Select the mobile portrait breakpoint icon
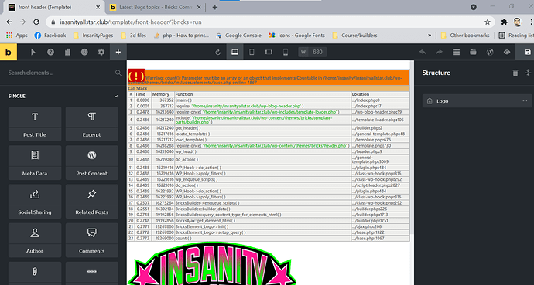This screenshot has width=534, height=285. point(286,52)
